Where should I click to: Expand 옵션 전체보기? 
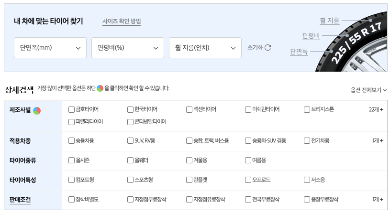[368, 90]
